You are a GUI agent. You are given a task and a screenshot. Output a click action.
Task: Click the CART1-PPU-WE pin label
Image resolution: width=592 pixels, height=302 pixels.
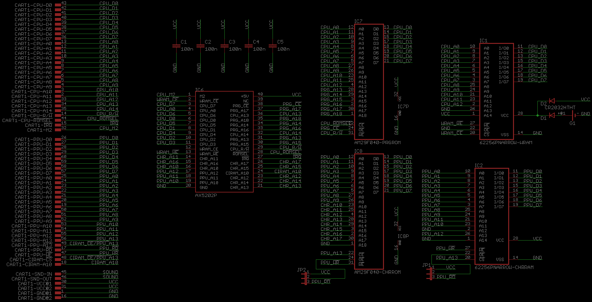tap(33, 255)
